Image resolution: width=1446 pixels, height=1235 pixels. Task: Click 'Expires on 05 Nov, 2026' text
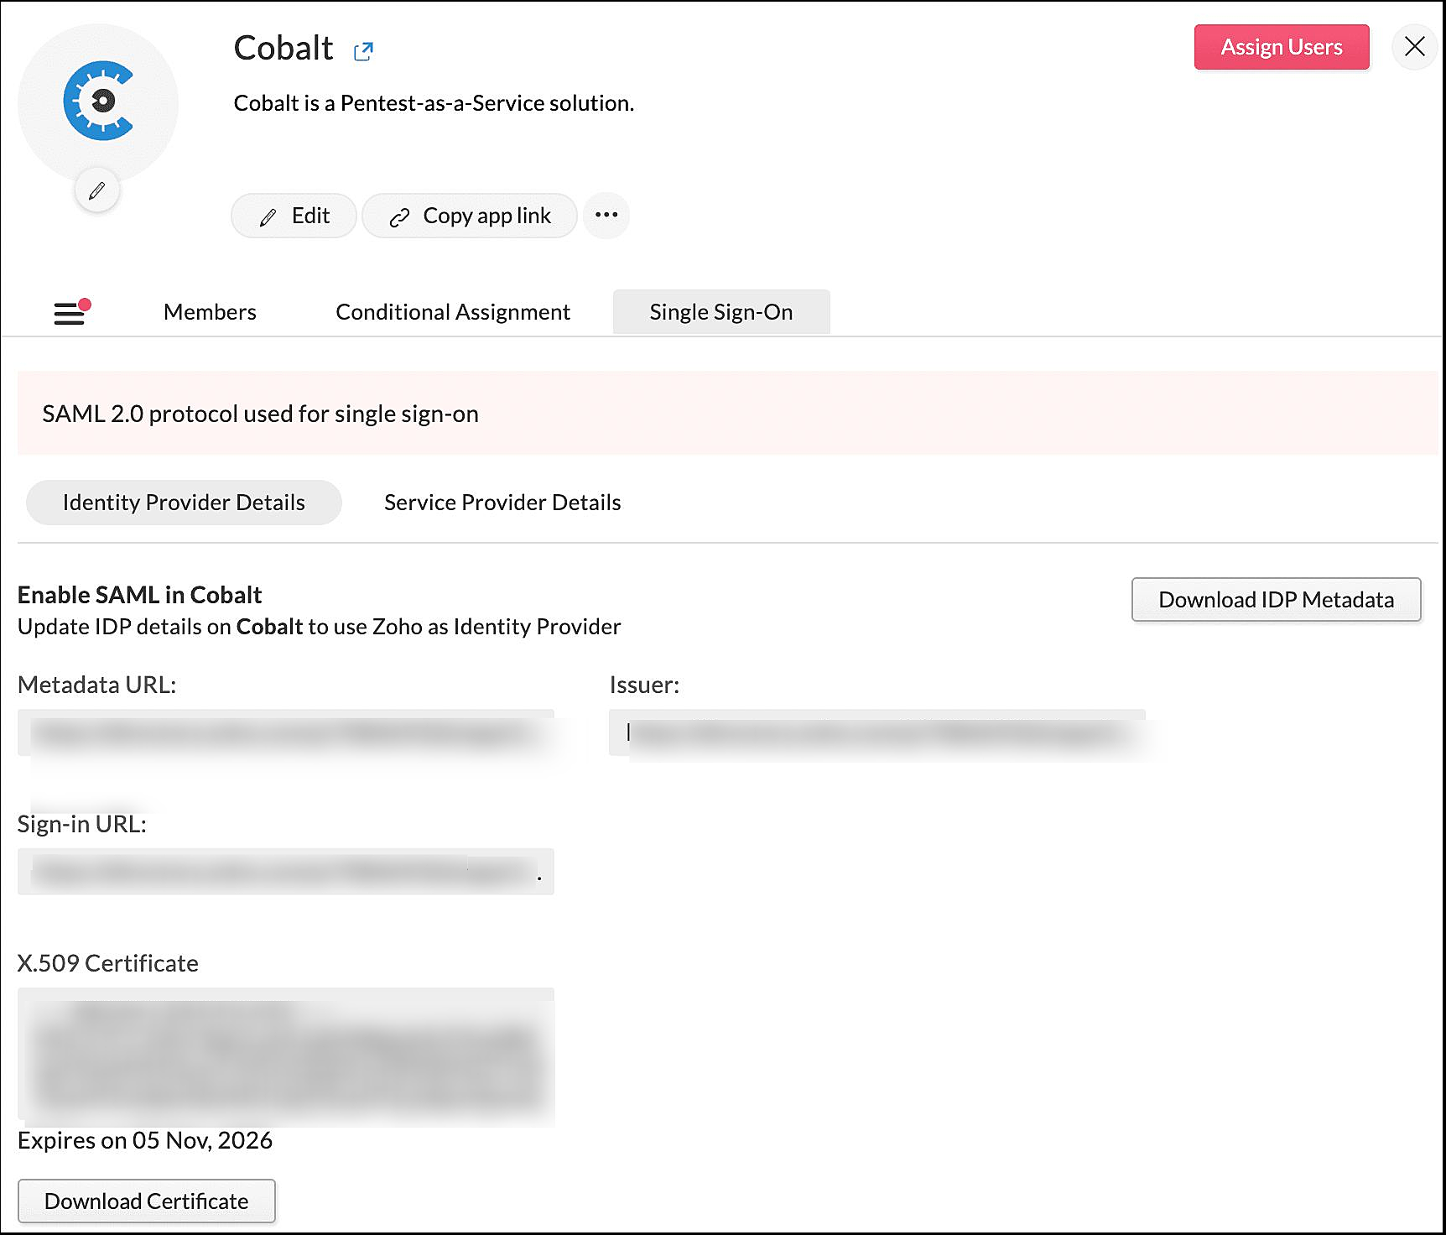pyautogui.click(x=145, y=1140)
